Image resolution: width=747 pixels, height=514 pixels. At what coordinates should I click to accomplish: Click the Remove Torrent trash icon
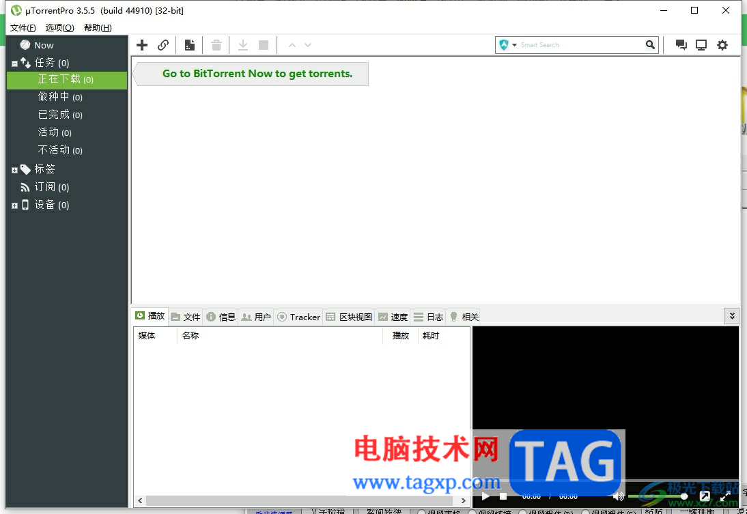click(x=216, y=45)
